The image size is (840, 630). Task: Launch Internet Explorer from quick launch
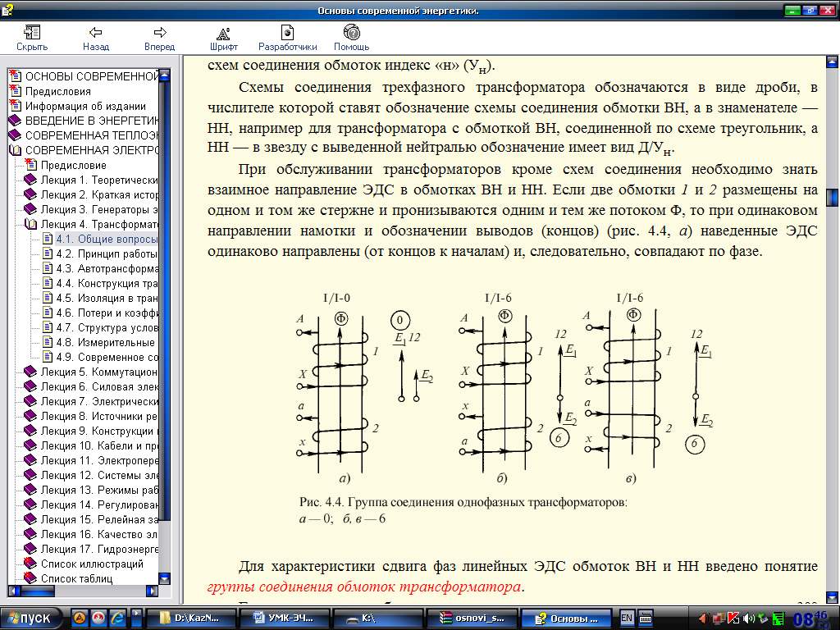coord(117,619)
